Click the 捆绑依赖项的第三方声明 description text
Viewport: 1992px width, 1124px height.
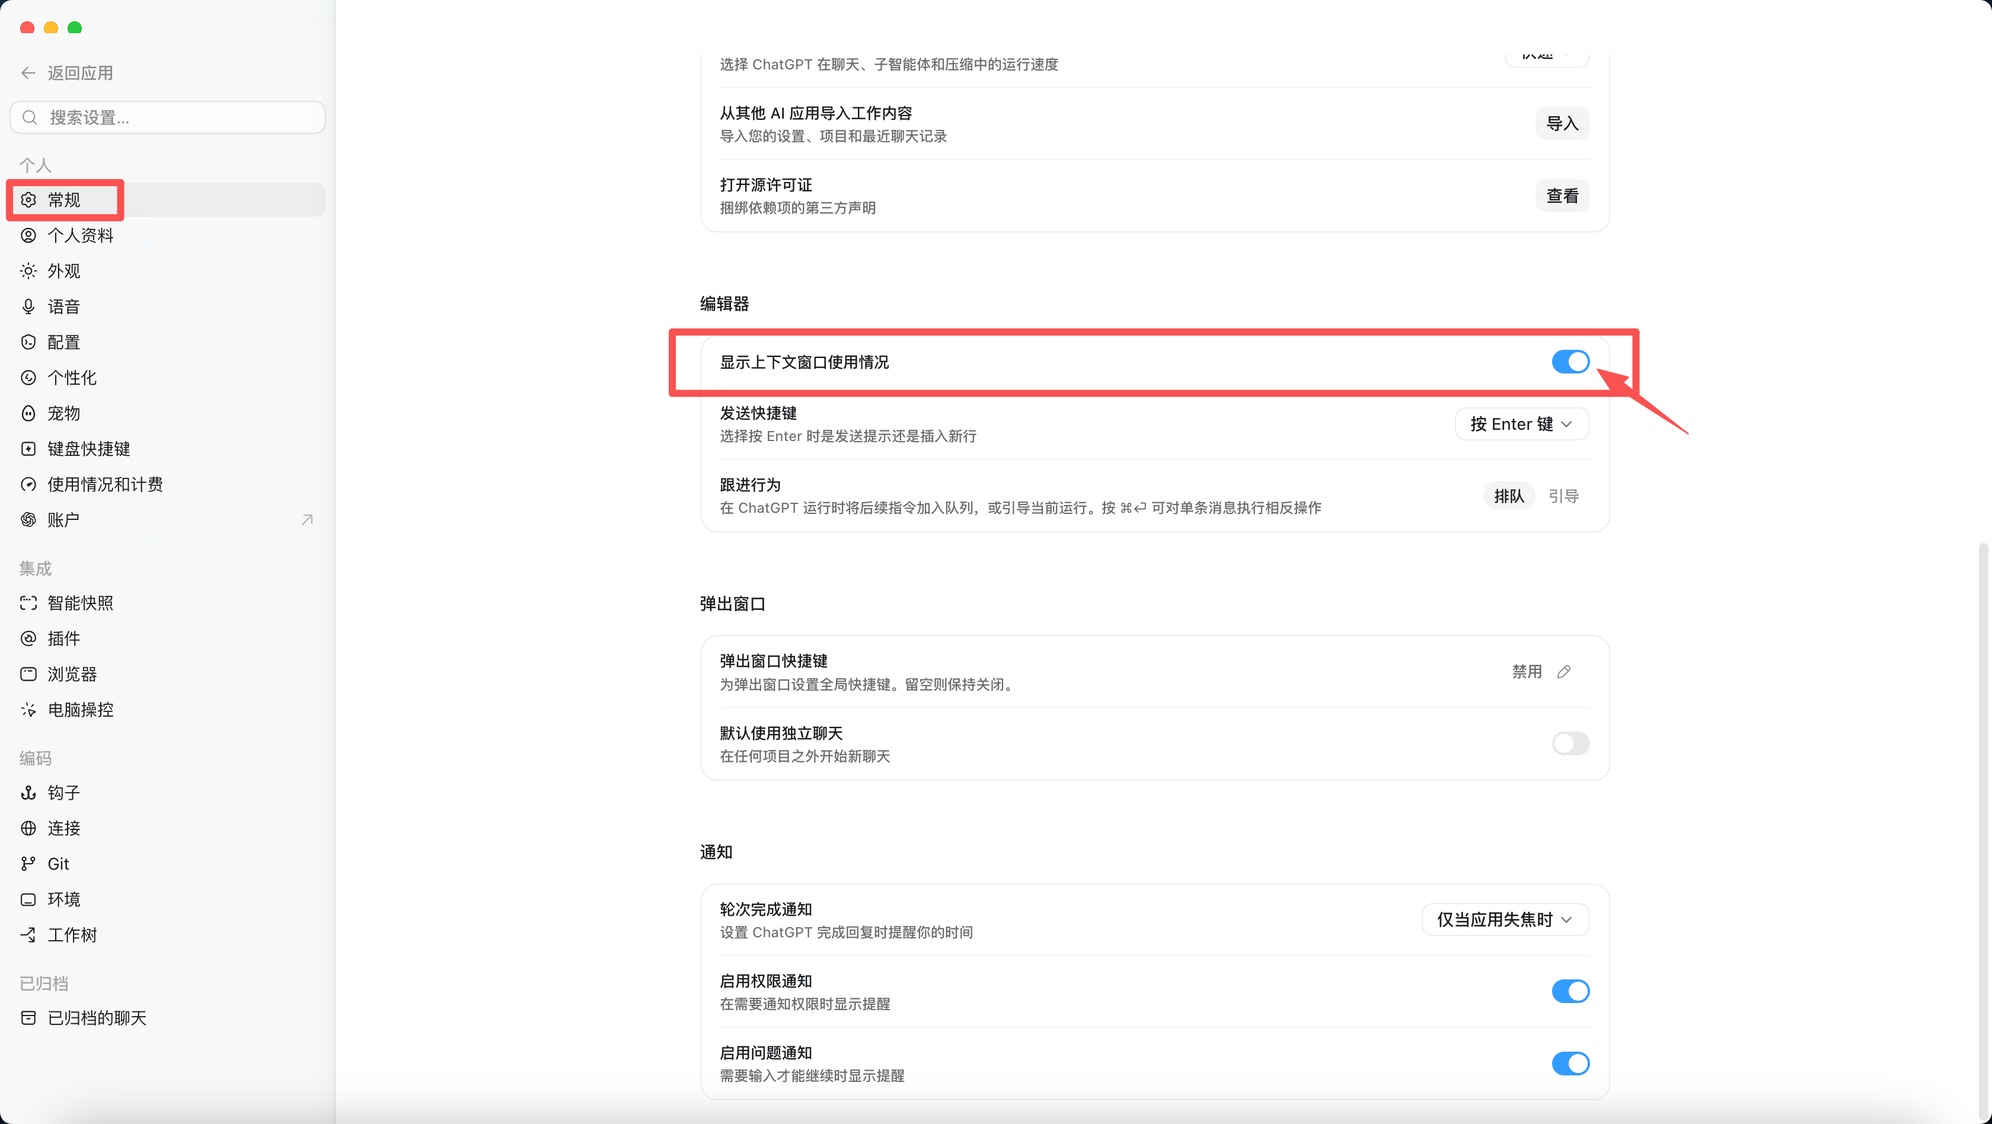pos(797,208)
